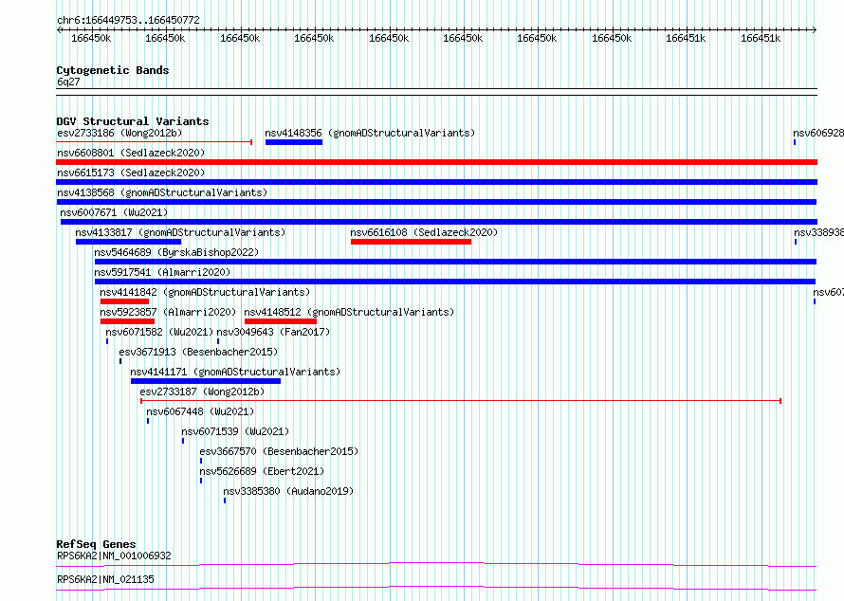844x601 pixels.
Task: Click the 166451k label farthest right on the ruler
Action: [760, 38]
